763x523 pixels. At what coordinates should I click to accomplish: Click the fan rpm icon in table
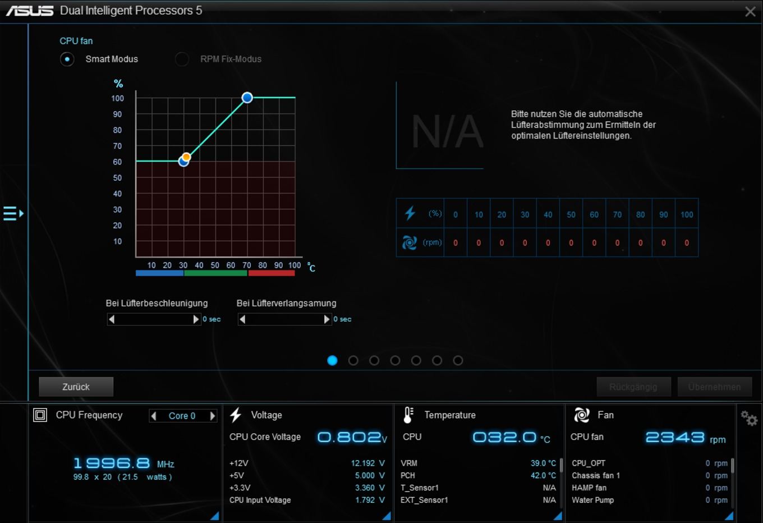pyautogui.click(x=410, y=242)
